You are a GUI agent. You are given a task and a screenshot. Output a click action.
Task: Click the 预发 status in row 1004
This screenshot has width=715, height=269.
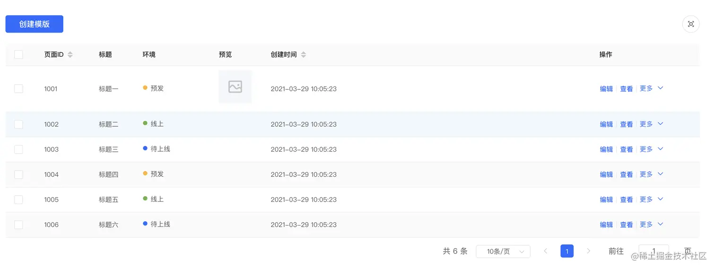[153, 174]
